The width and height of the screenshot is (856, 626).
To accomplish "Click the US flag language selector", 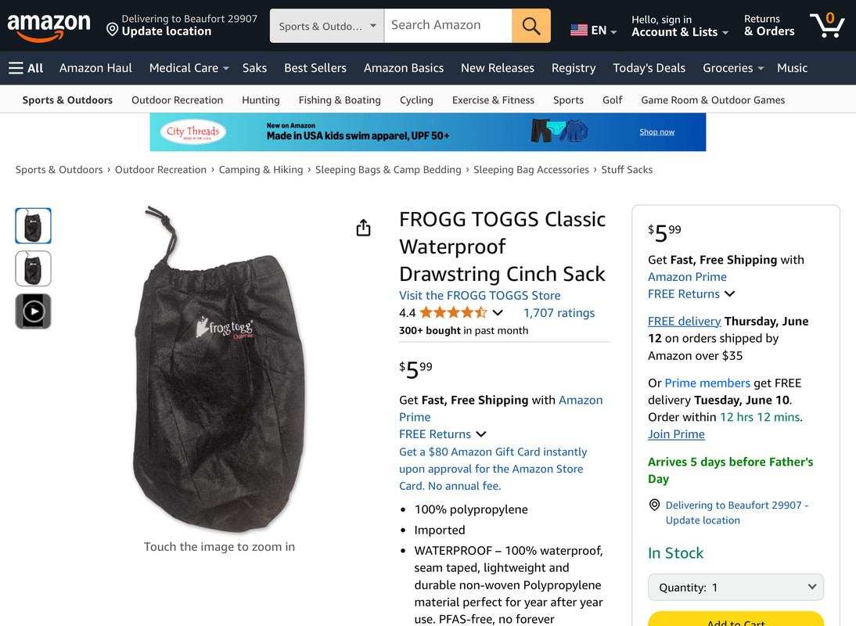I will point(593,30).
